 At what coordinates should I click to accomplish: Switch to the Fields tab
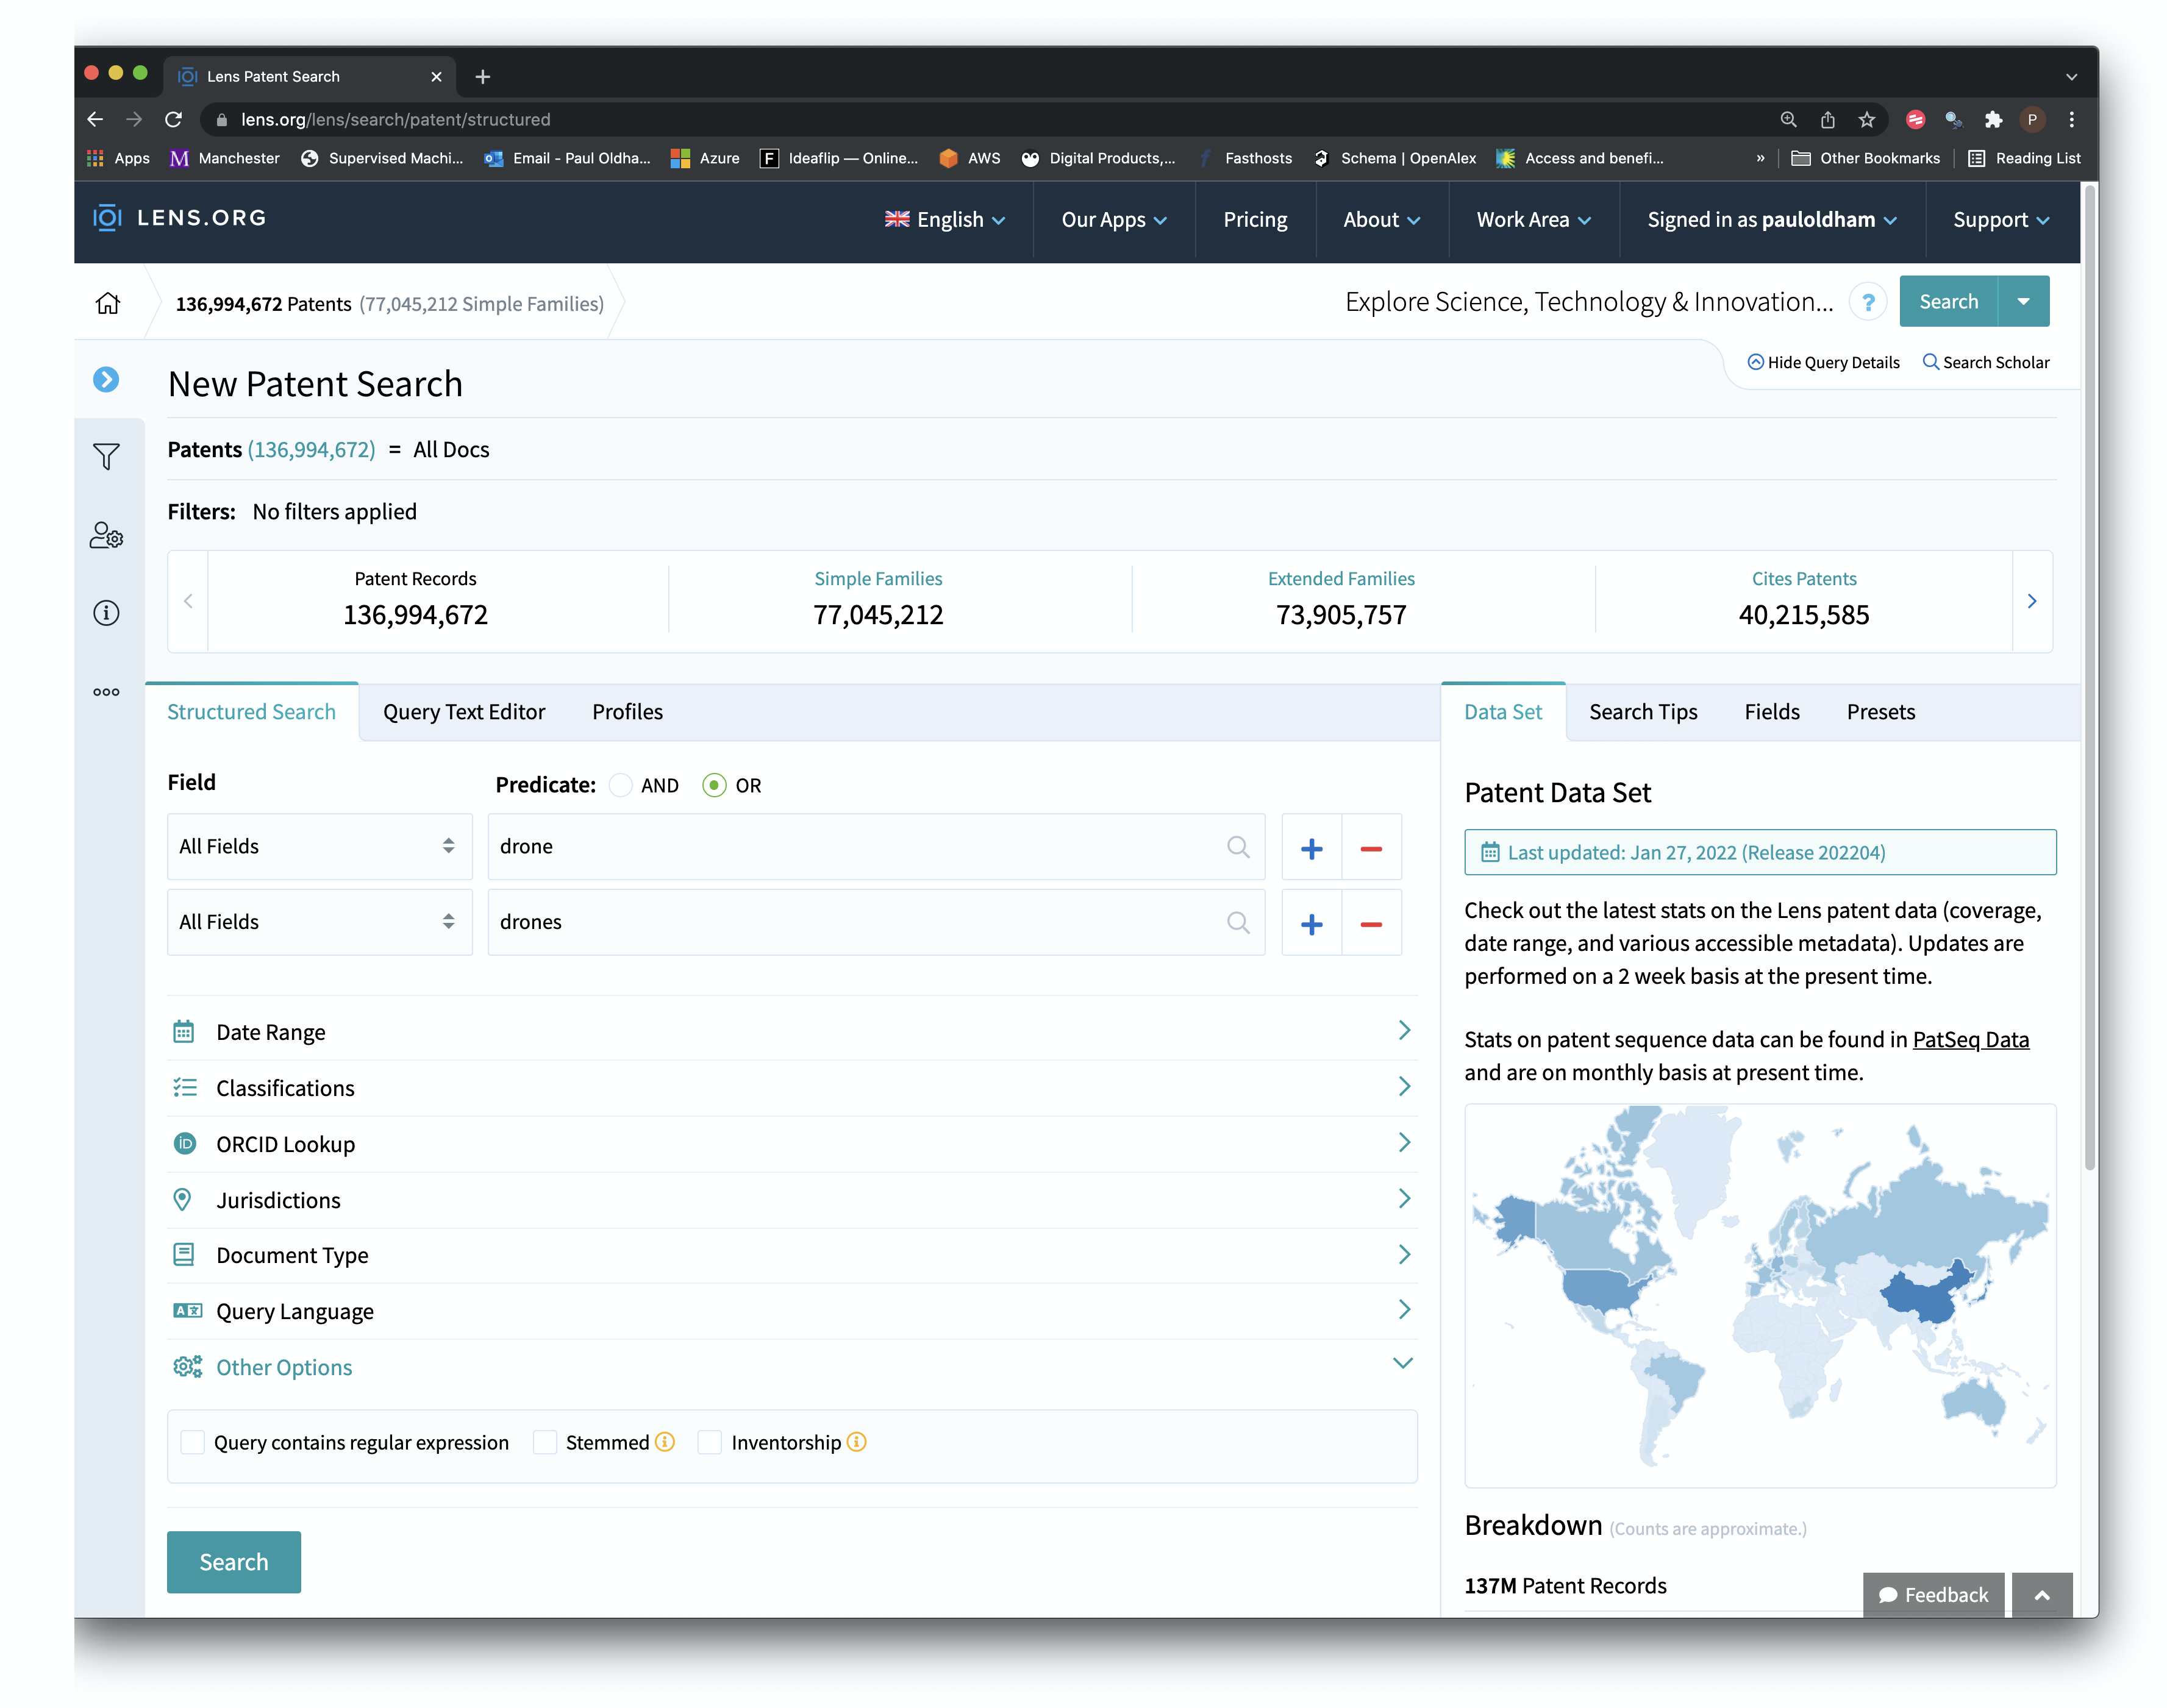click(1771, 712)
